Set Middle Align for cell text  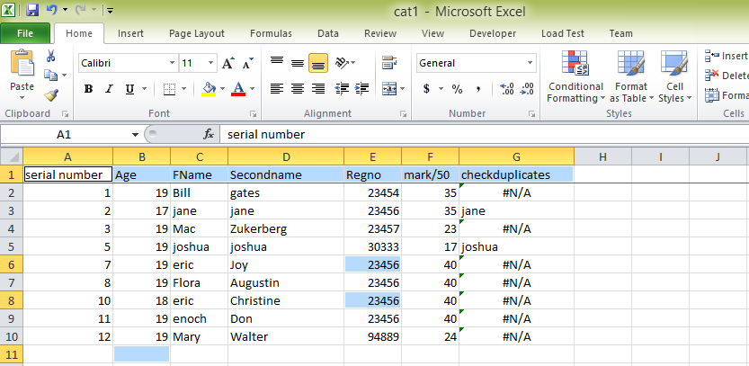pyautogui.click(x=298, y=63)
